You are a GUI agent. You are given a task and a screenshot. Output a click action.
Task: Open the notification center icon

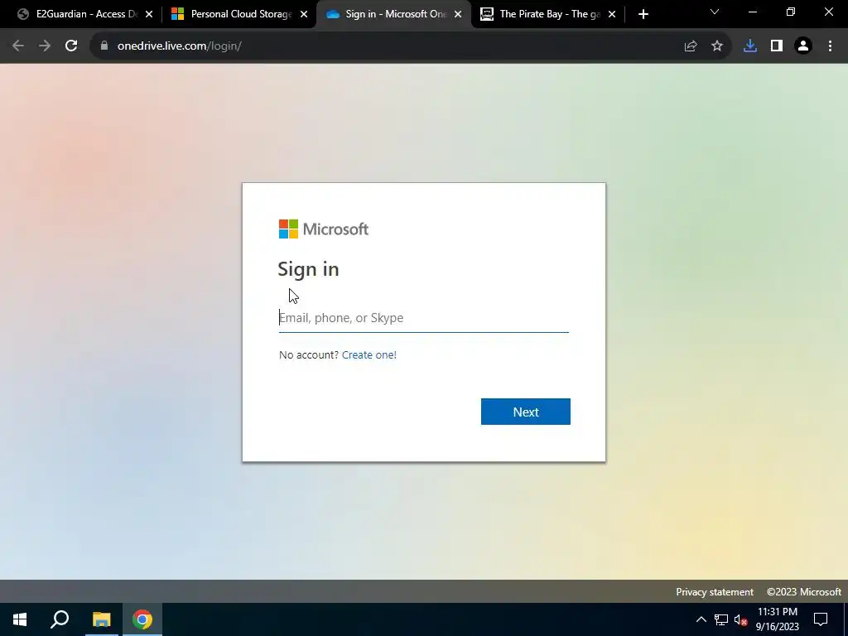[x=821, y=619]
